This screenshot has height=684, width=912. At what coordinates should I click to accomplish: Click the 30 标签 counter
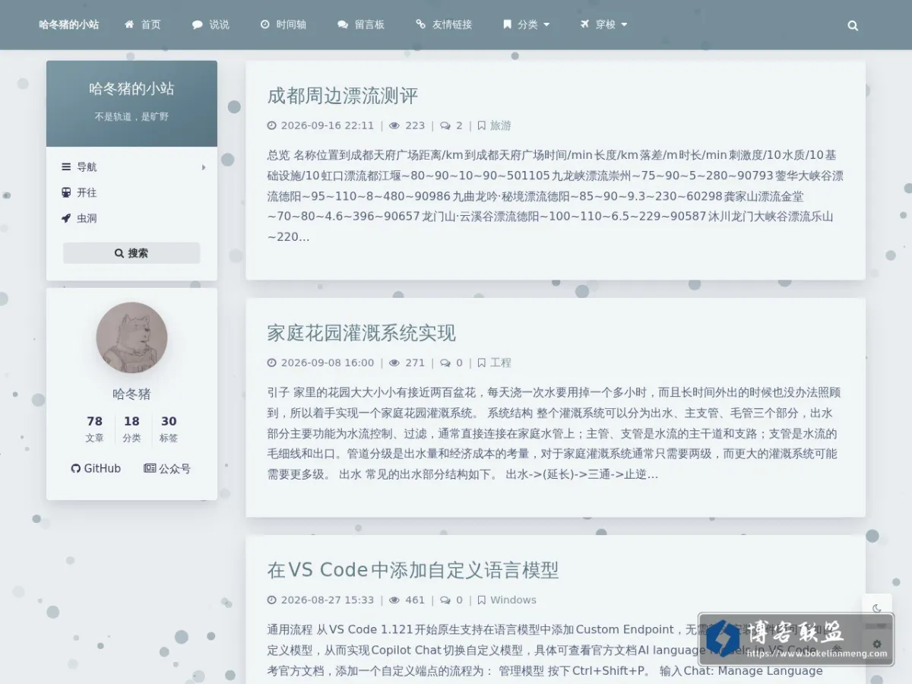point(169,429)
